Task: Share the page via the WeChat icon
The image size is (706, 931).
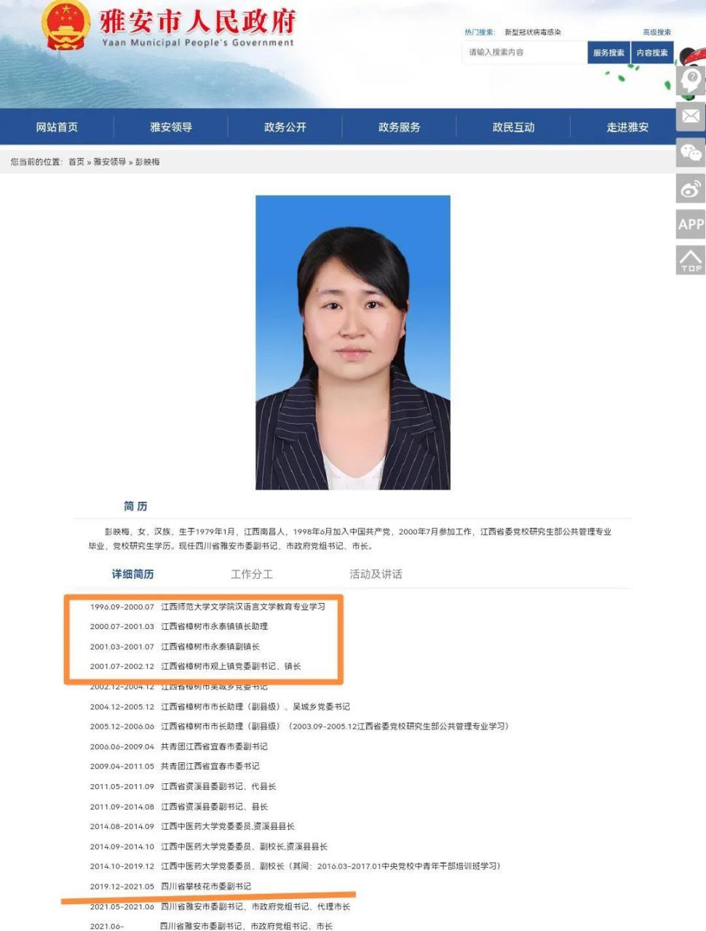Action: point(690,153)
